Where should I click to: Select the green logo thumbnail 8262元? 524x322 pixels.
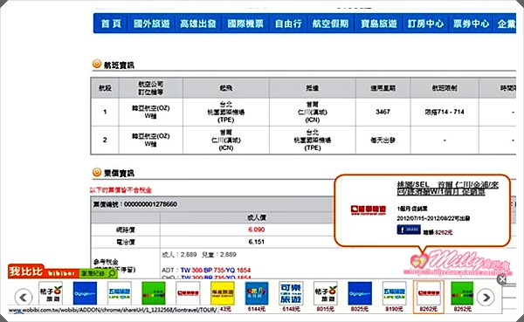tap(462, 293)
